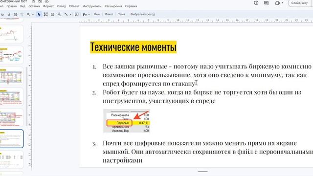The height and width of the screenshot is (176, 313).
Task: Click the -400 value in the image
Action: point(146,131)
